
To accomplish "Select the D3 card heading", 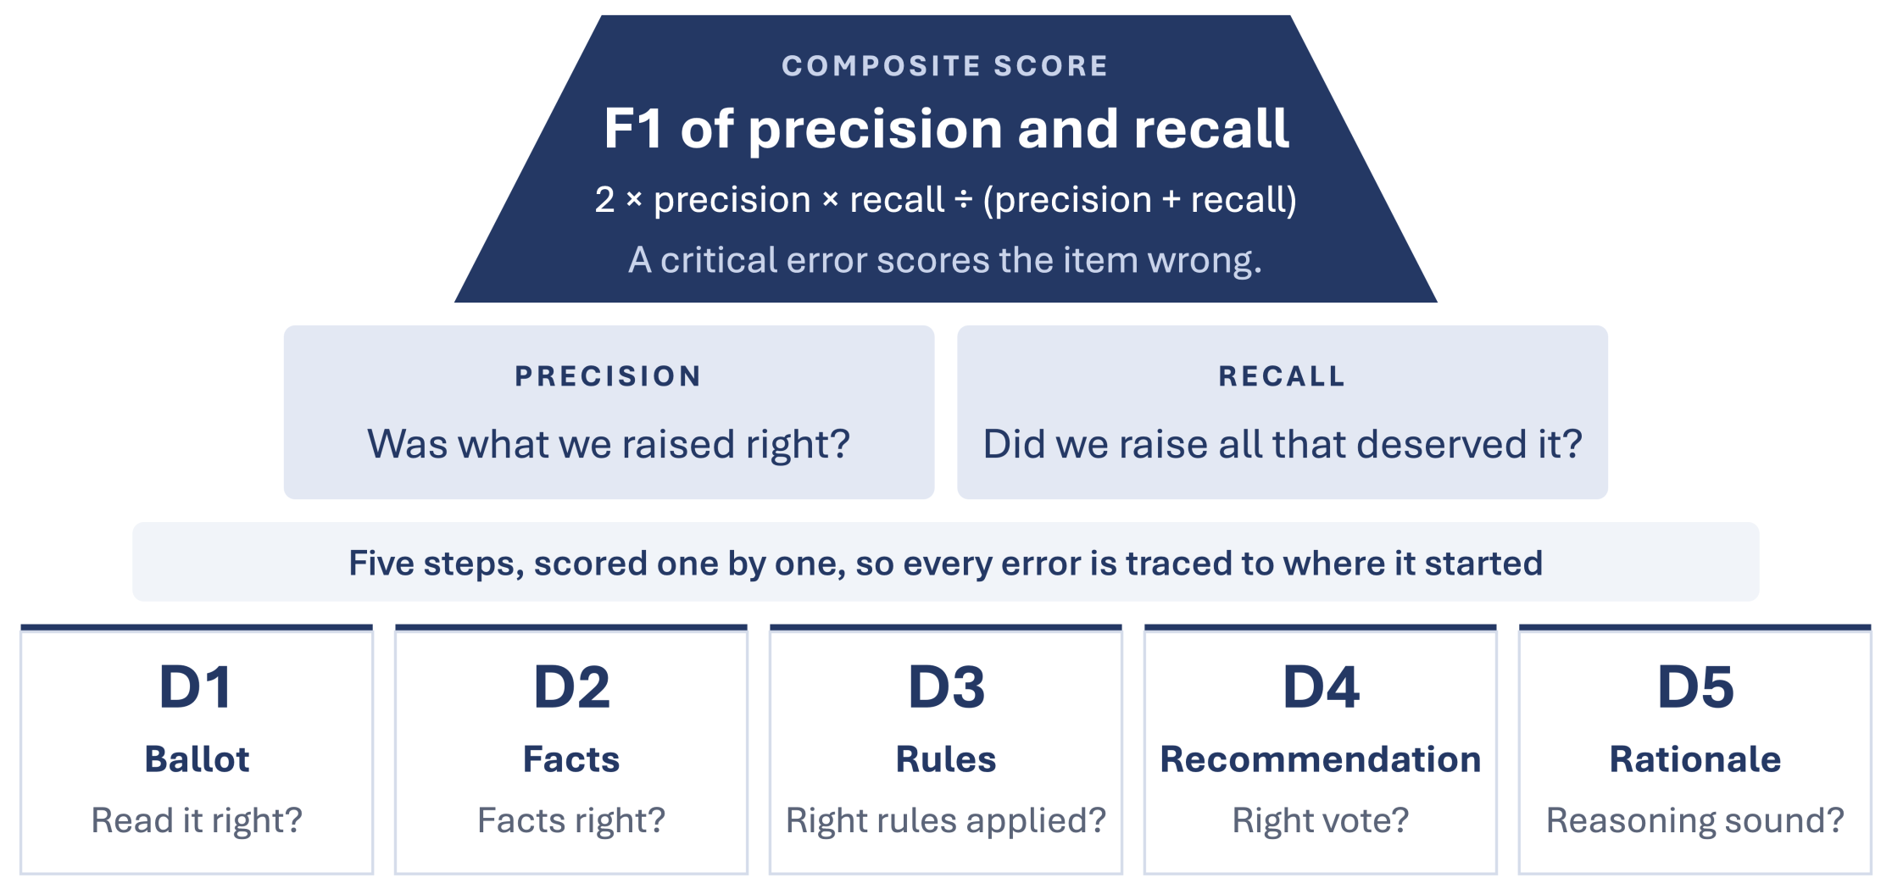I will pos(946,686).
